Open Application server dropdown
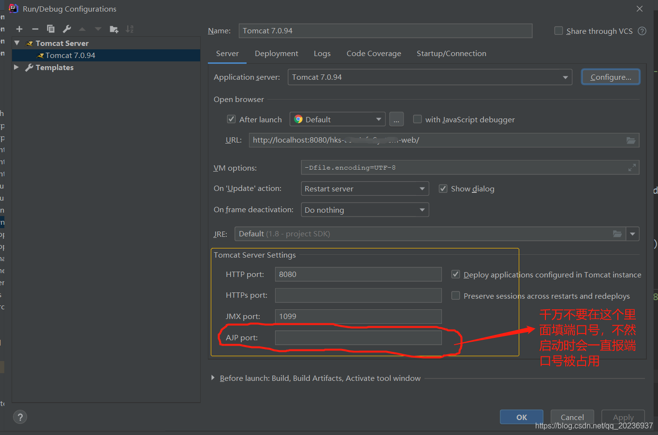This screenshot has width=658, height=435. tap(430, 77)
